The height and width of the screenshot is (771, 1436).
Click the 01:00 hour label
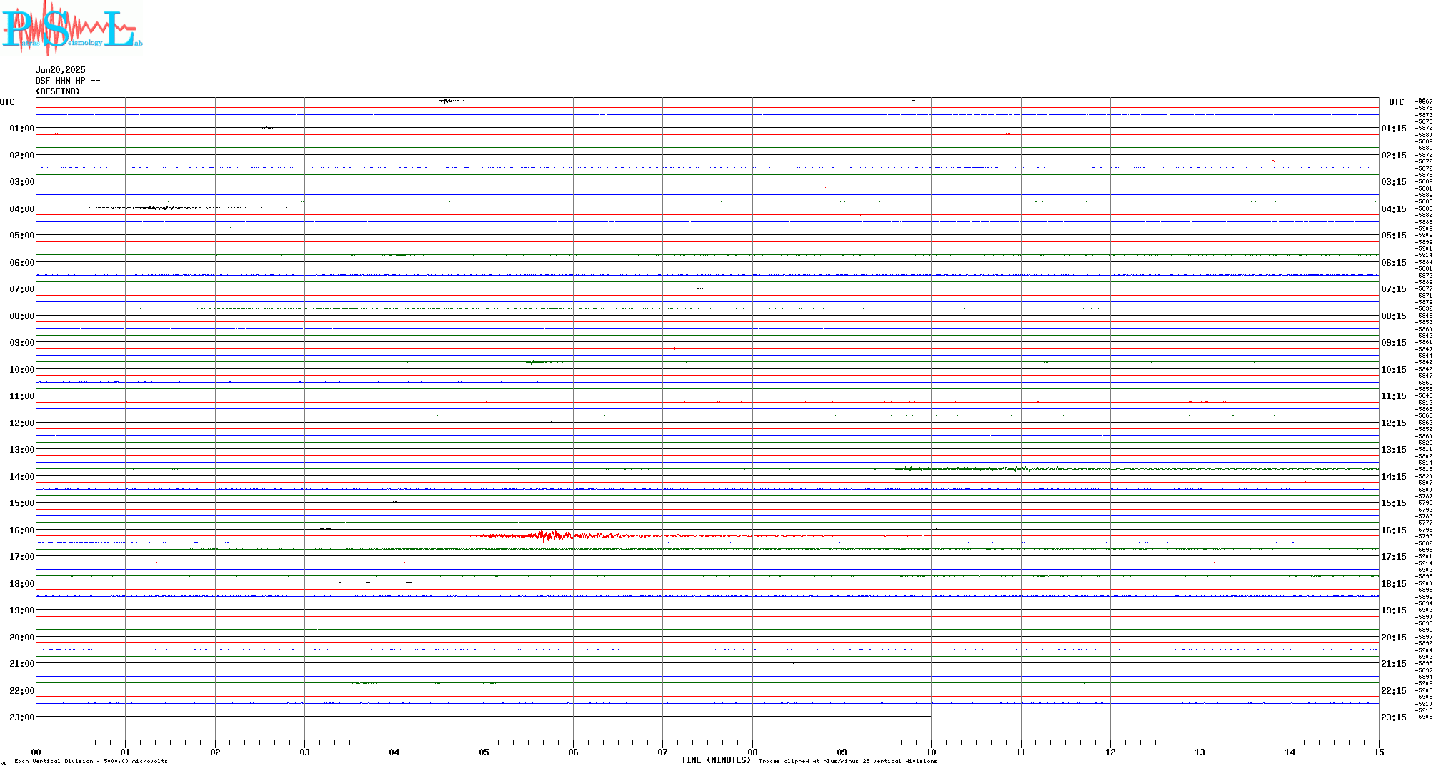(x=22, y=128)
